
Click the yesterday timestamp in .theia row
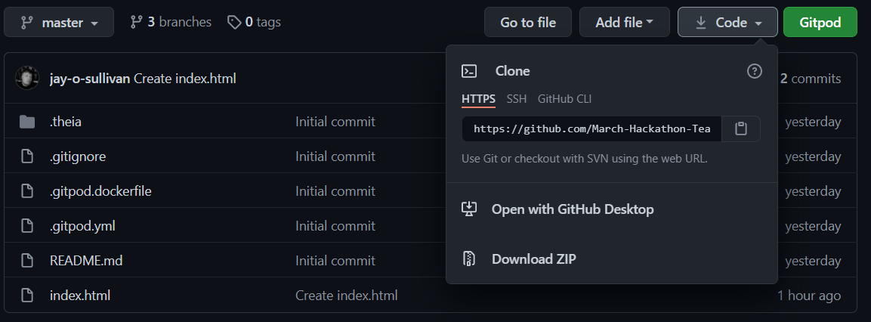coord(813,121)
